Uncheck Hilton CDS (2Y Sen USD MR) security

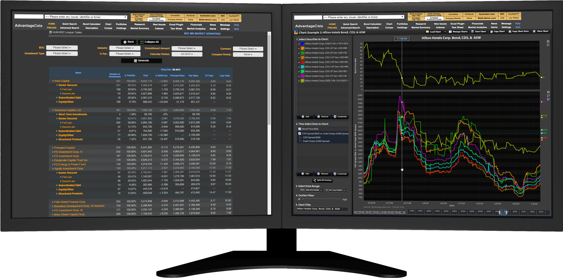pyautogui.click(x=299, y=48)
